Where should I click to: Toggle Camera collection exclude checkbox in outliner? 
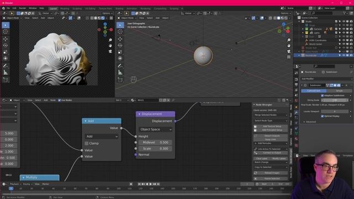[336, 29]
